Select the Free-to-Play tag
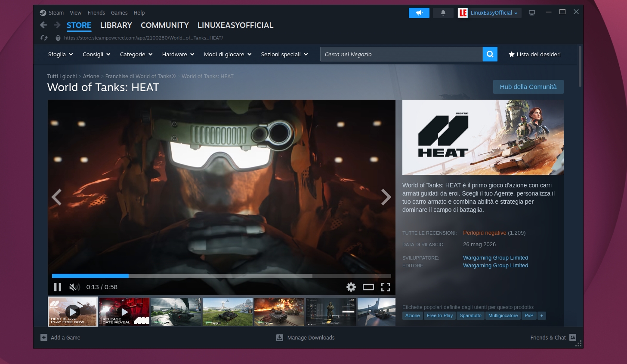Screen dimensions: 627x364 [439, 315]
